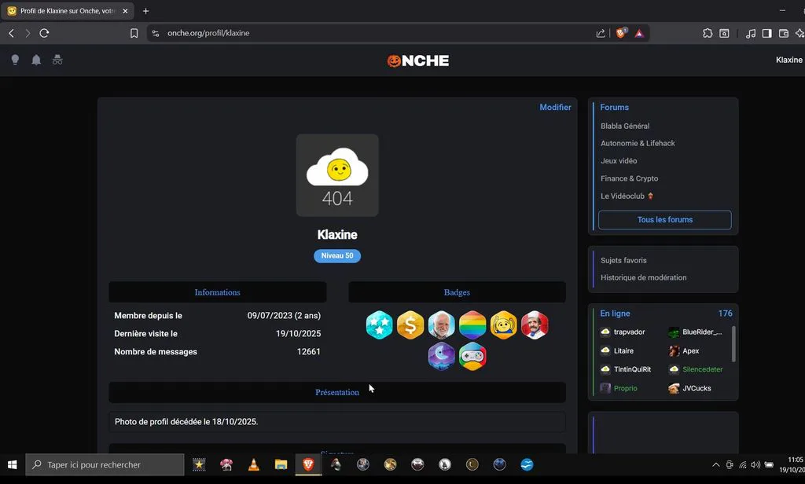Open the Klaxine account menu
This screenshot has height=484, width=805.
tap(789, 60)
